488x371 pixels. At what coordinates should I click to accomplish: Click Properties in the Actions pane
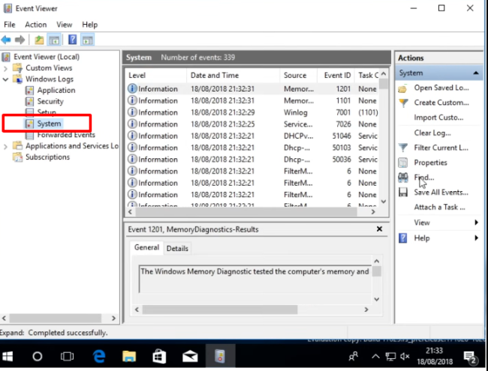[430, 163]
